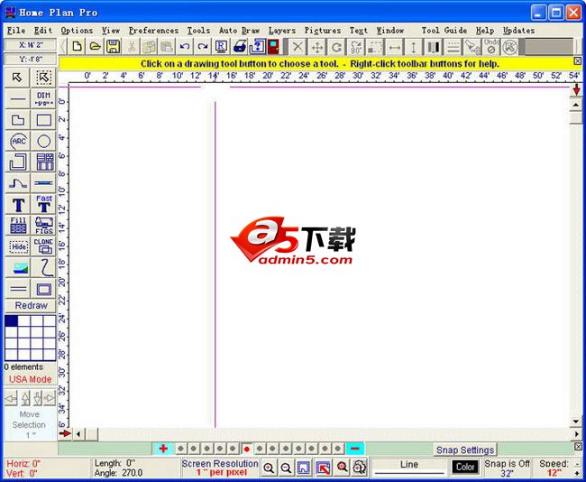
Task: Click the vertical scrollbar up arrow
Action: tap(576, 106)
